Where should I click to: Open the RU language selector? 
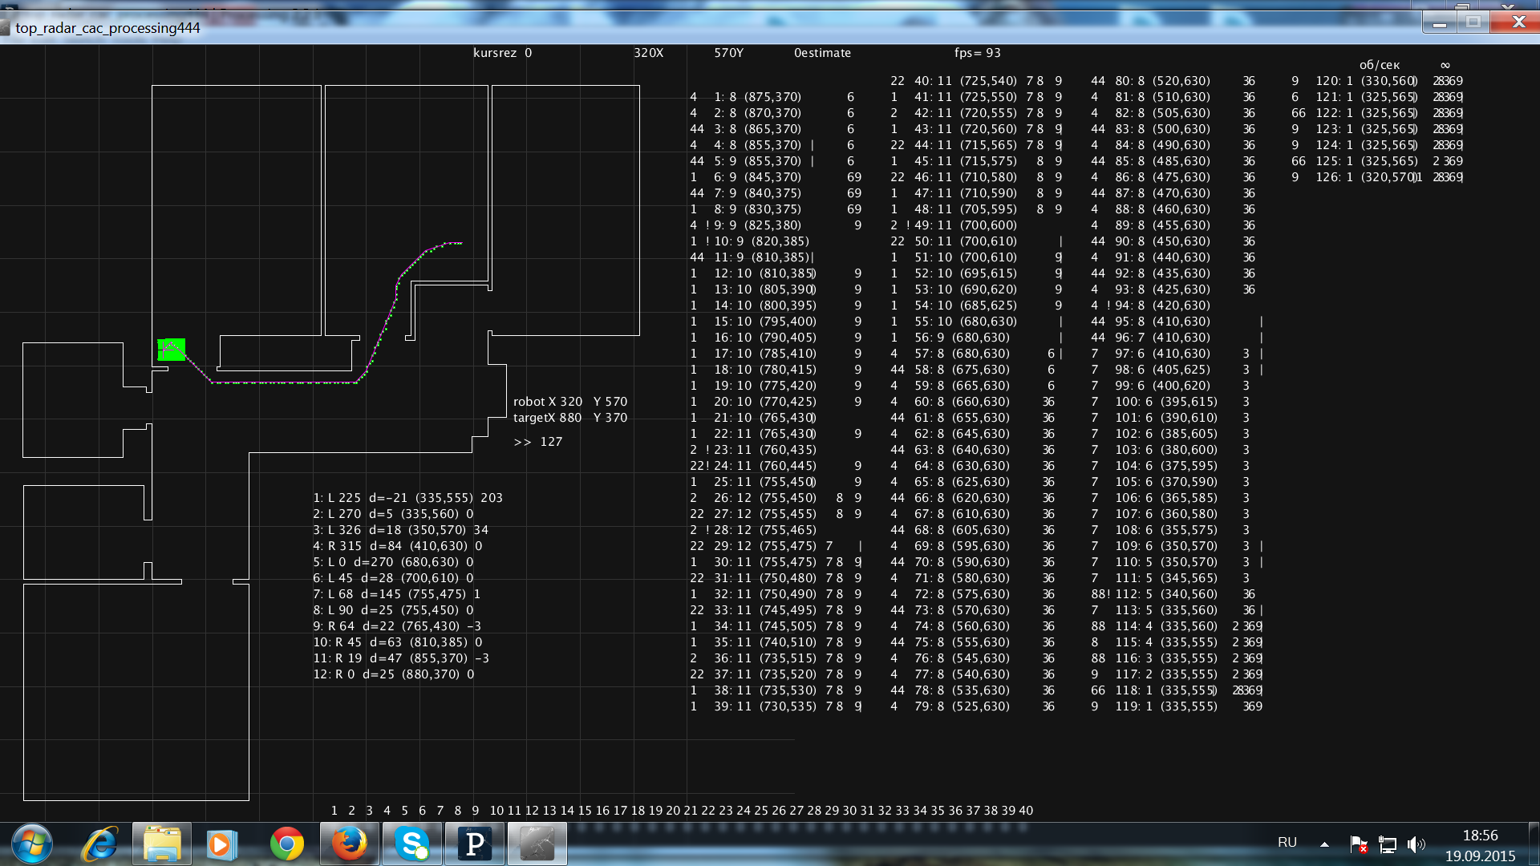point(1287,843)
